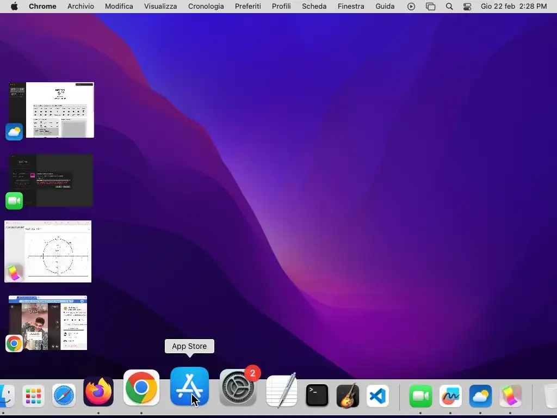557x418 pixels.
Task: Click Chrome app icon in Stage Manager strip
Action: 14,343
